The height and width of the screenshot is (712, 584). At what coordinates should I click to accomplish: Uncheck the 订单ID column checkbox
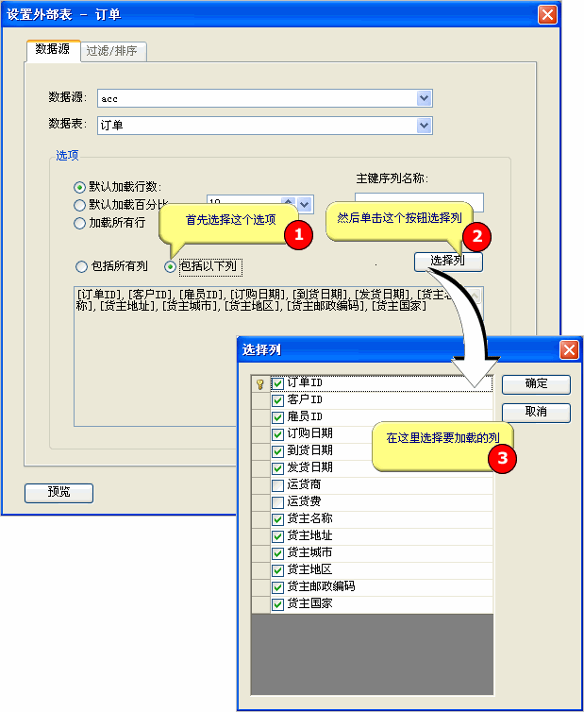(x=277, y=384)
